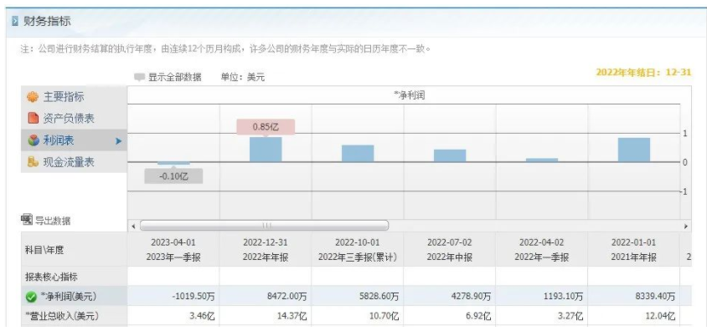Click the 主要指标 gear icon

(33, 97)
